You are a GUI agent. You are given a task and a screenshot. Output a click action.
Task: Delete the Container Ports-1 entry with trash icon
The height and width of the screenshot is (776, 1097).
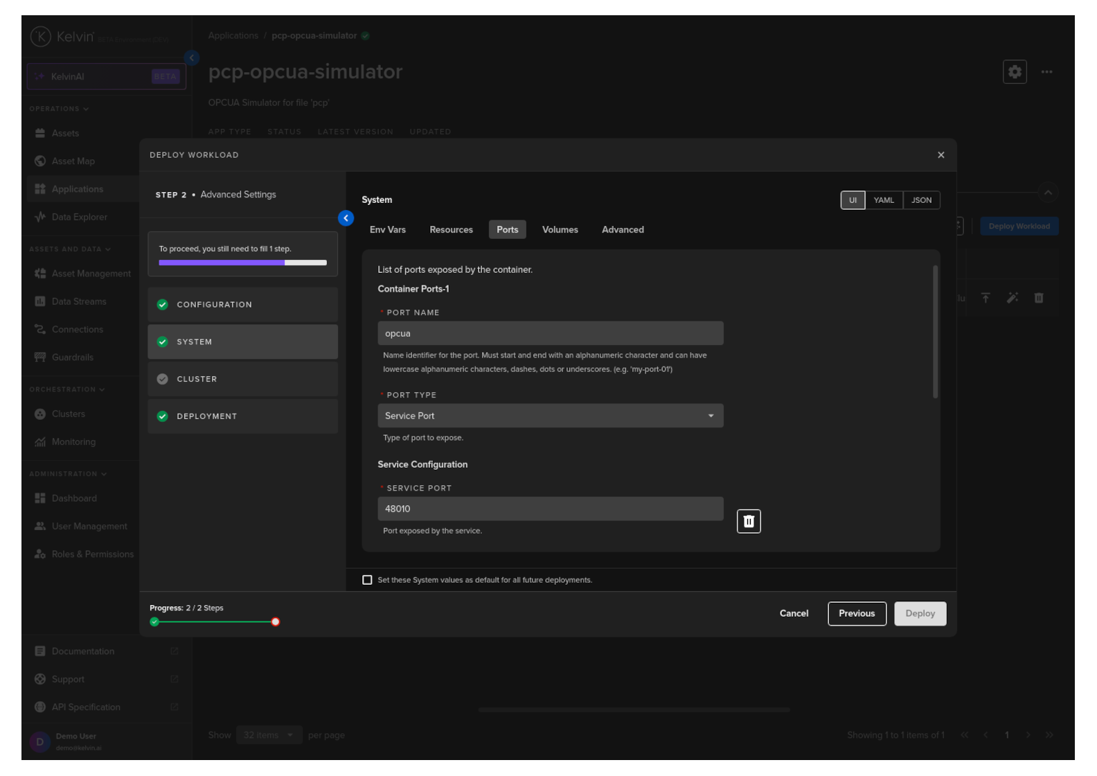pos(749,522)
